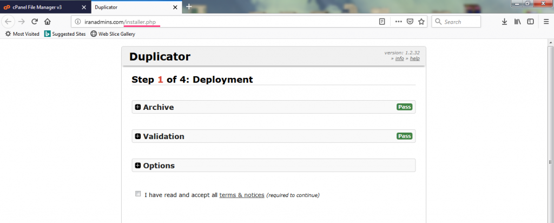Open page actions three-dot menu
This screenshot has height=223, width=554.
coord(399,22)
